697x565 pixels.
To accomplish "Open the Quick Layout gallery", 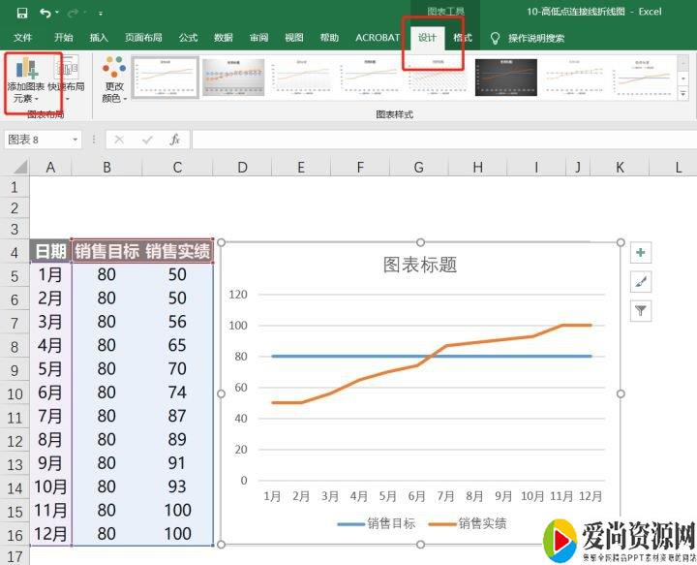I will (x=66, y=80).
